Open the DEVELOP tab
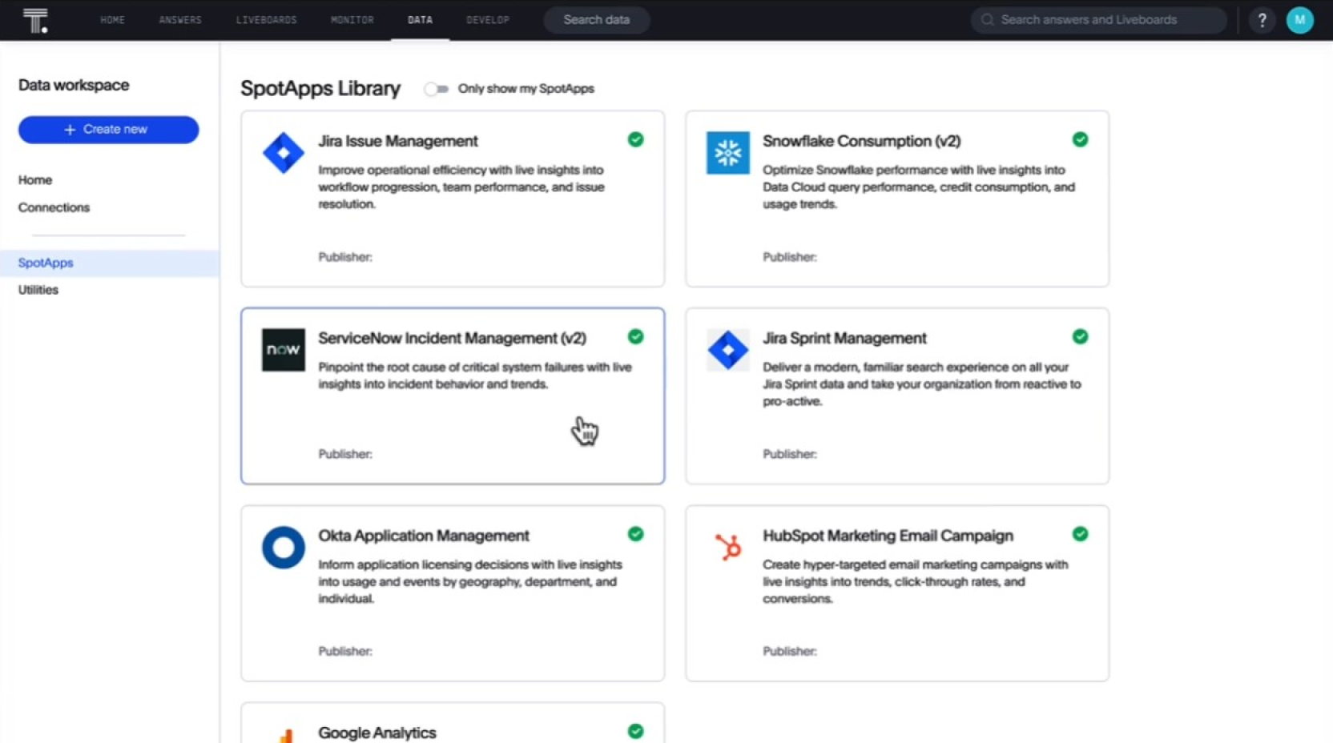 488,20
